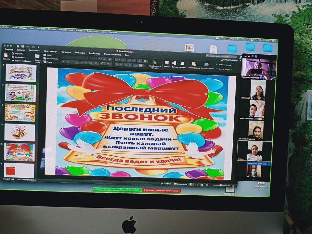Open the Файл menu in macOS menu bar

point(14,28)
